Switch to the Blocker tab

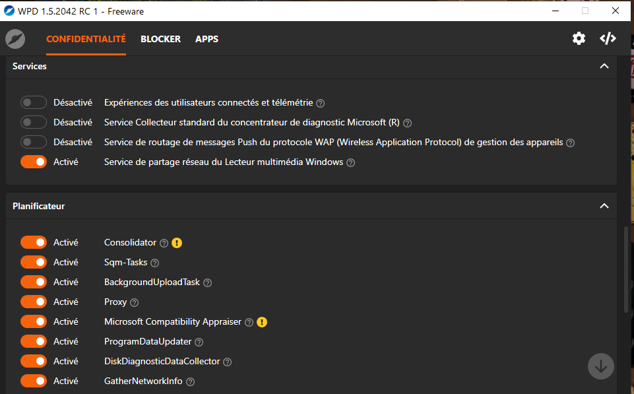point(160,39)
